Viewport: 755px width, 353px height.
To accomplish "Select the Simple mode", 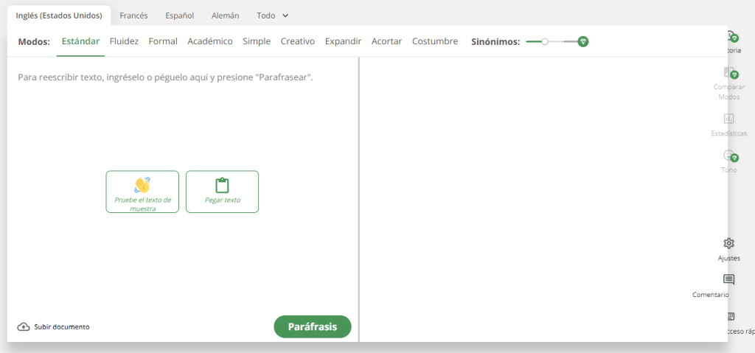I will point(257,41).
